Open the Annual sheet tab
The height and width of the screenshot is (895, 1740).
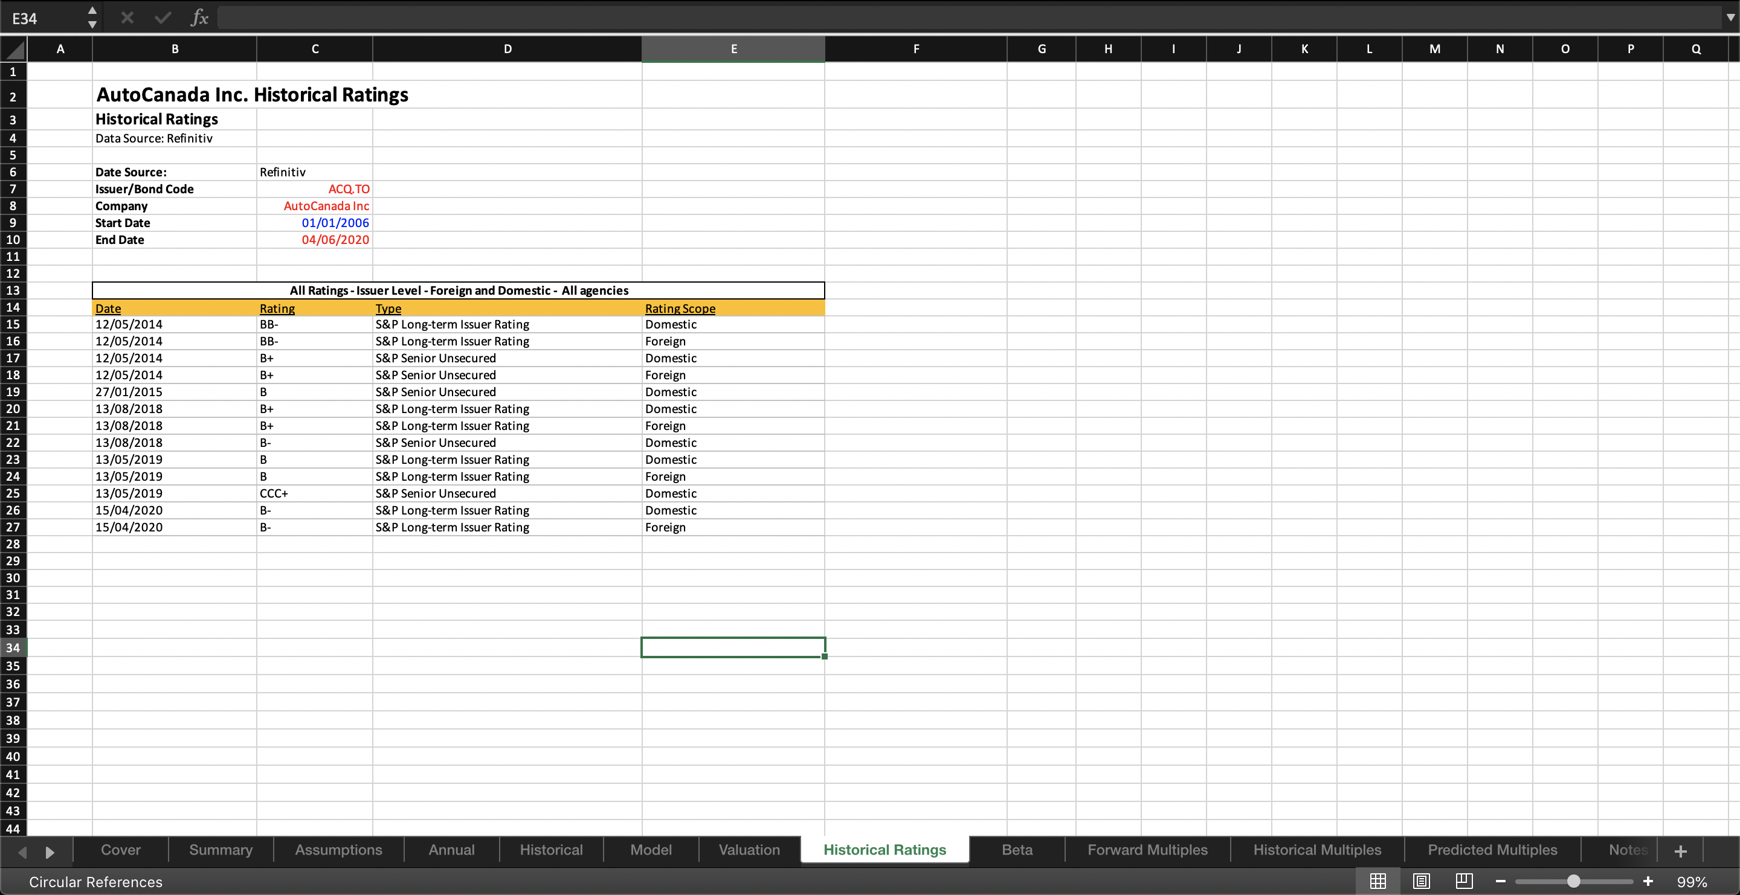[451, 850]
